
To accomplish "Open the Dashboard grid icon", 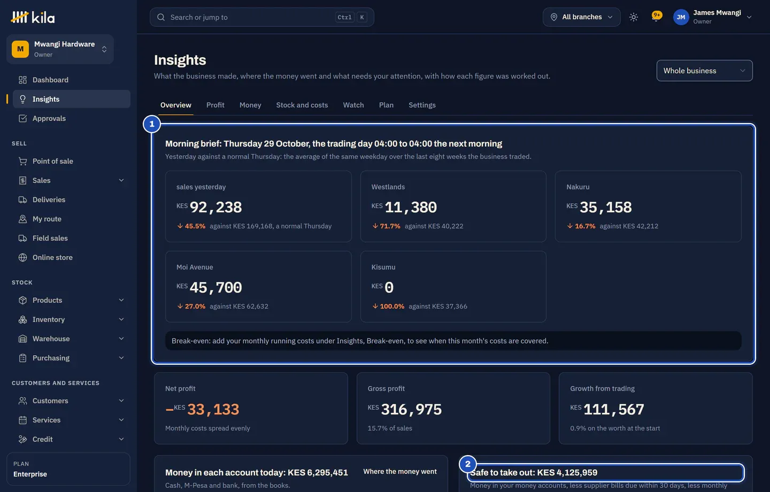I will [x=22, y=80].
